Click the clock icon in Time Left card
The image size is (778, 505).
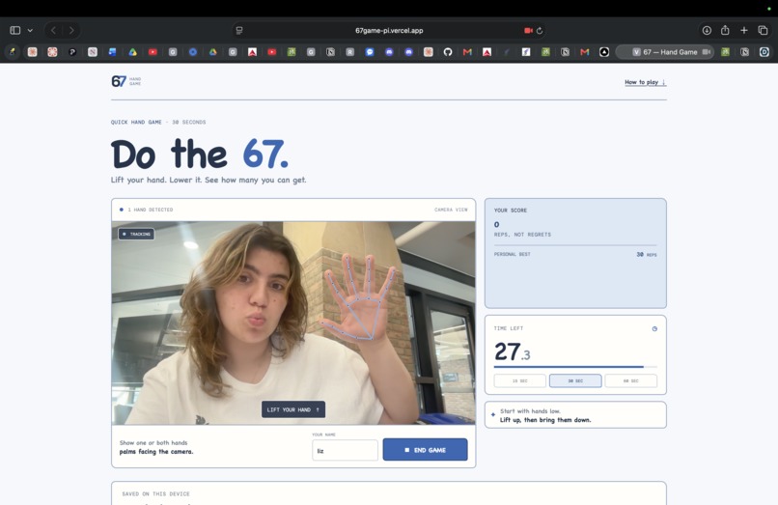pyautogui.click(x=654, y=328)
